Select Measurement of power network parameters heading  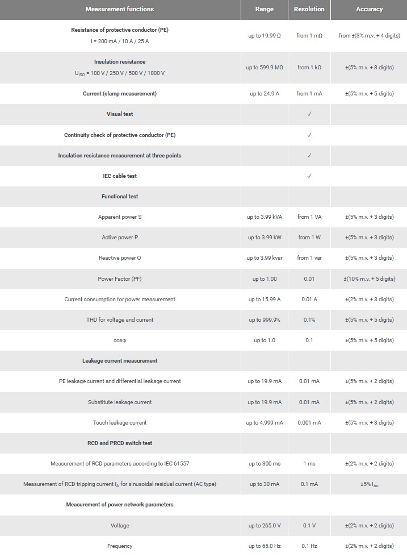[120, 505]
